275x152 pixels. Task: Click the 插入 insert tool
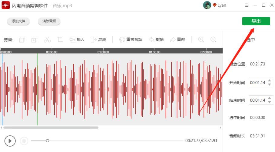77,40
